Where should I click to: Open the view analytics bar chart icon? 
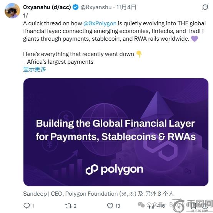pos(151,206)
